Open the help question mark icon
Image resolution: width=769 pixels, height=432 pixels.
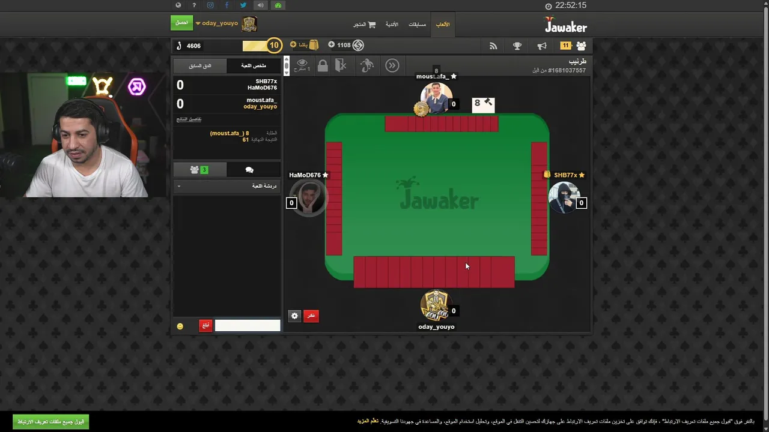click(194, 5)
